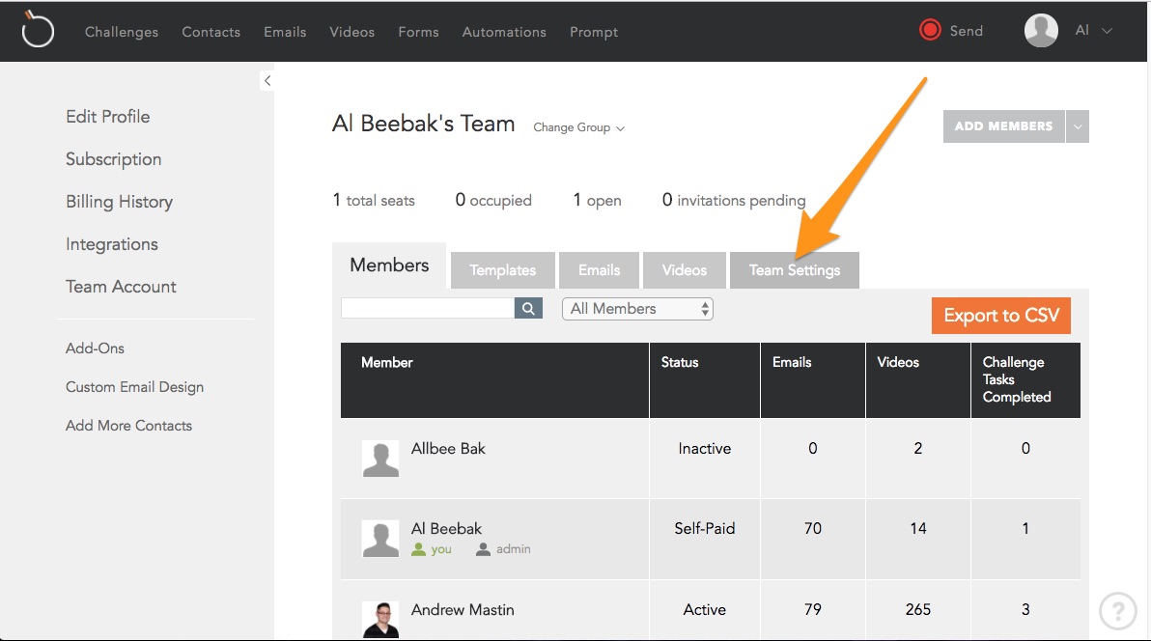Open the All Members filter dropdown

point(637,309)
